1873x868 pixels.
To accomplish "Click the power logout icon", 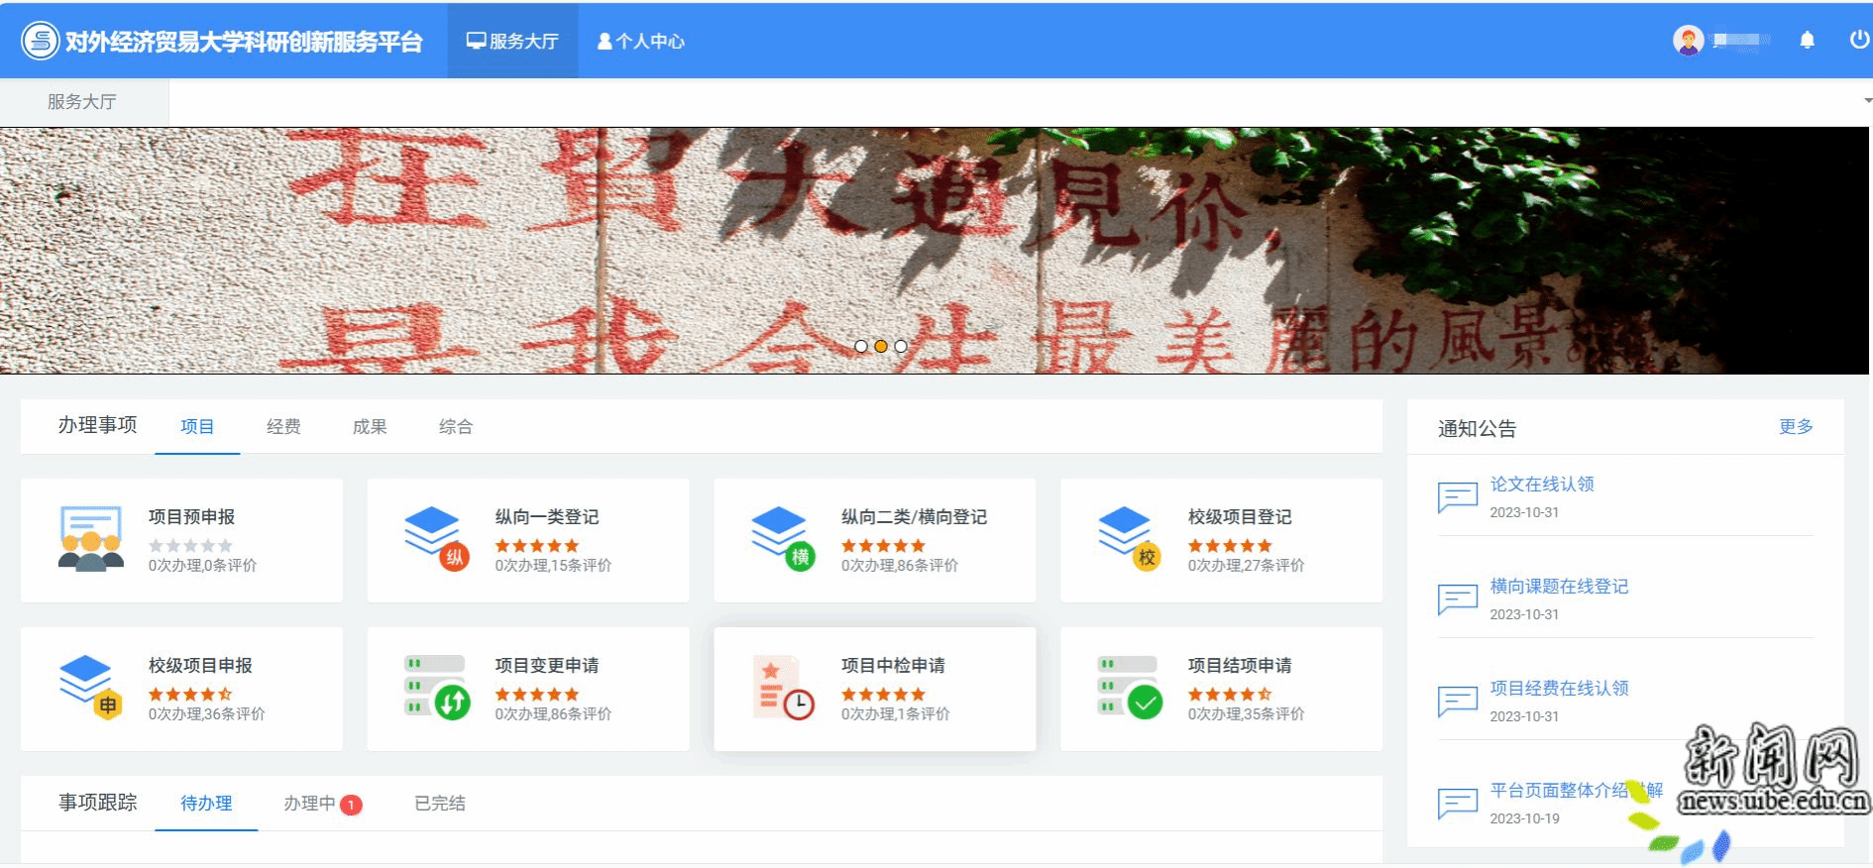I will (1858, 41).
